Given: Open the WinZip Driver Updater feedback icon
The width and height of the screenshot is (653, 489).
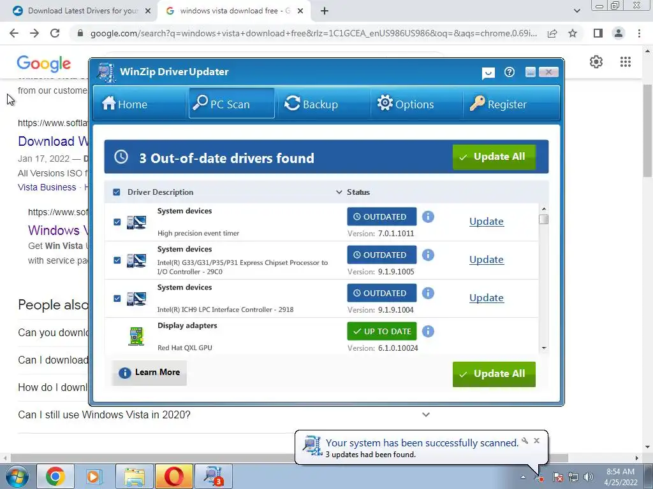Looking at the screenshot, I should click(488, 73).
